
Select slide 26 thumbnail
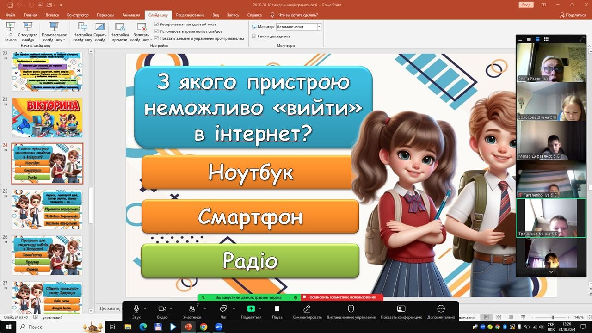tap(47, 255)
